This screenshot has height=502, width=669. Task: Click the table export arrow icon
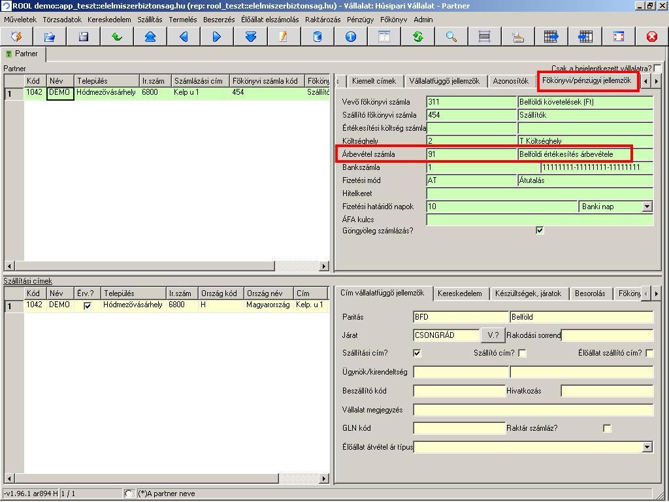551,37
